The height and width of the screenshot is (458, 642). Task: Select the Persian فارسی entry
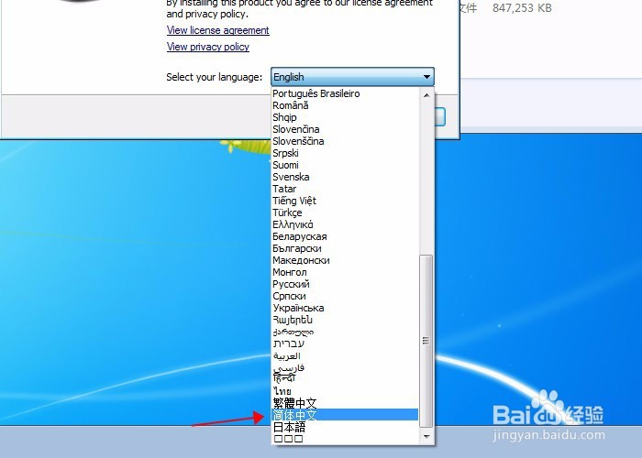point(345,367)
